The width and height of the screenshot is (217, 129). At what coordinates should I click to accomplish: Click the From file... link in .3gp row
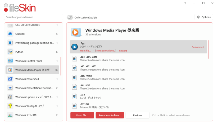[85, 51]
